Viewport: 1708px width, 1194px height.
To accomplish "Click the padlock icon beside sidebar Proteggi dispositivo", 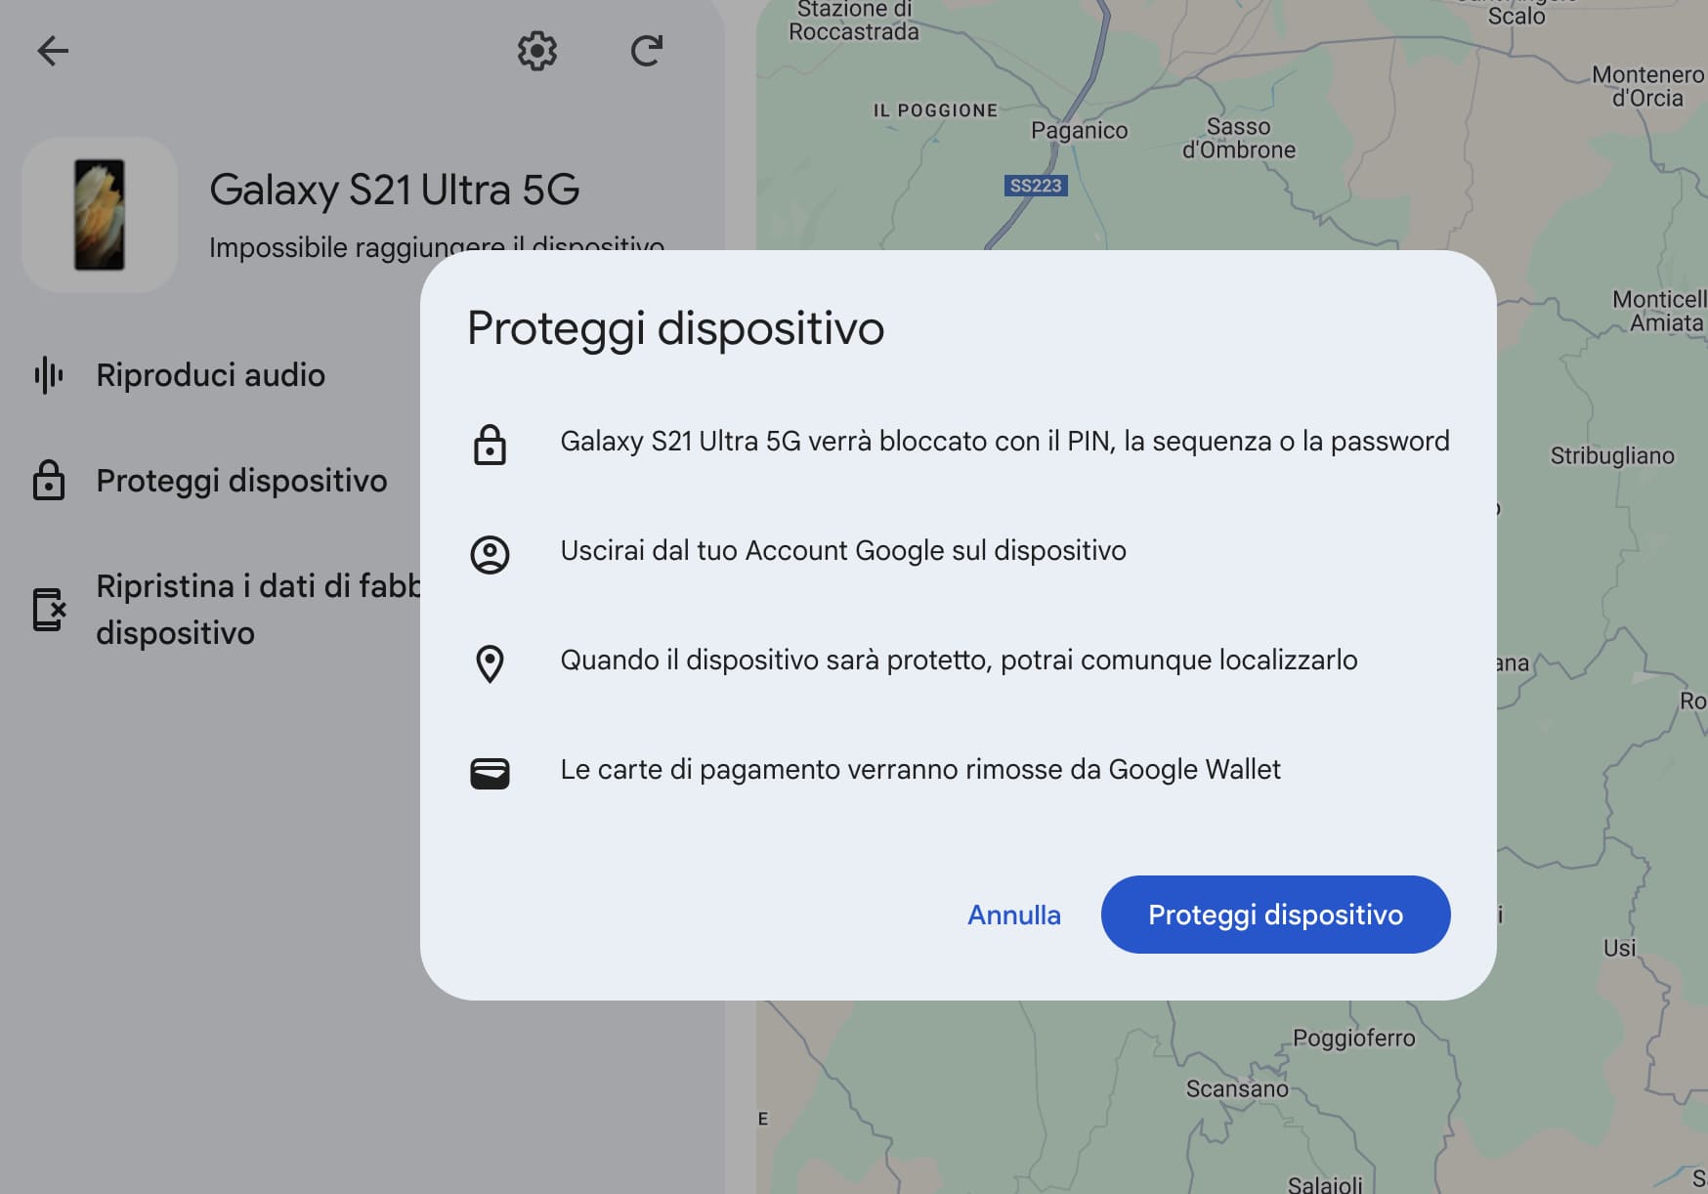I will coord(49,481).
